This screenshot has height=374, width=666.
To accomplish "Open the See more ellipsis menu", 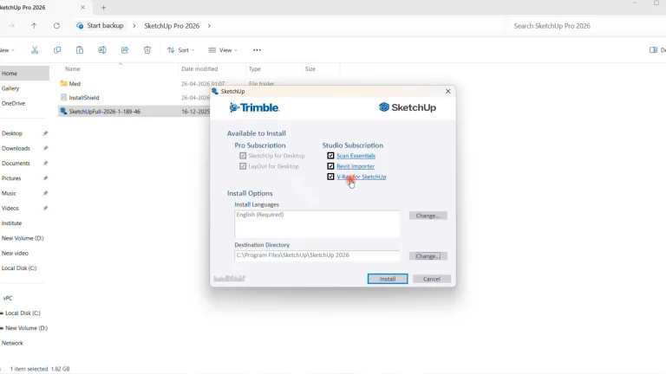I will click(257, 50).
